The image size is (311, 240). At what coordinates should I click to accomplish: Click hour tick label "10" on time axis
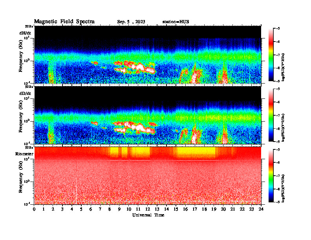click(x=129, y=209)
